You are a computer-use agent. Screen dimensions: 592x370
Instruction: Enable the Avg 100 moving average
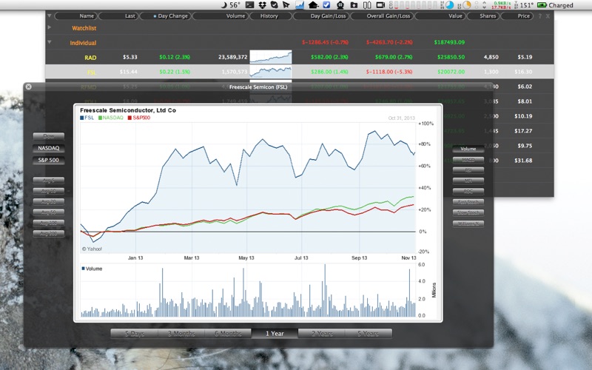[x=49, y=223]
